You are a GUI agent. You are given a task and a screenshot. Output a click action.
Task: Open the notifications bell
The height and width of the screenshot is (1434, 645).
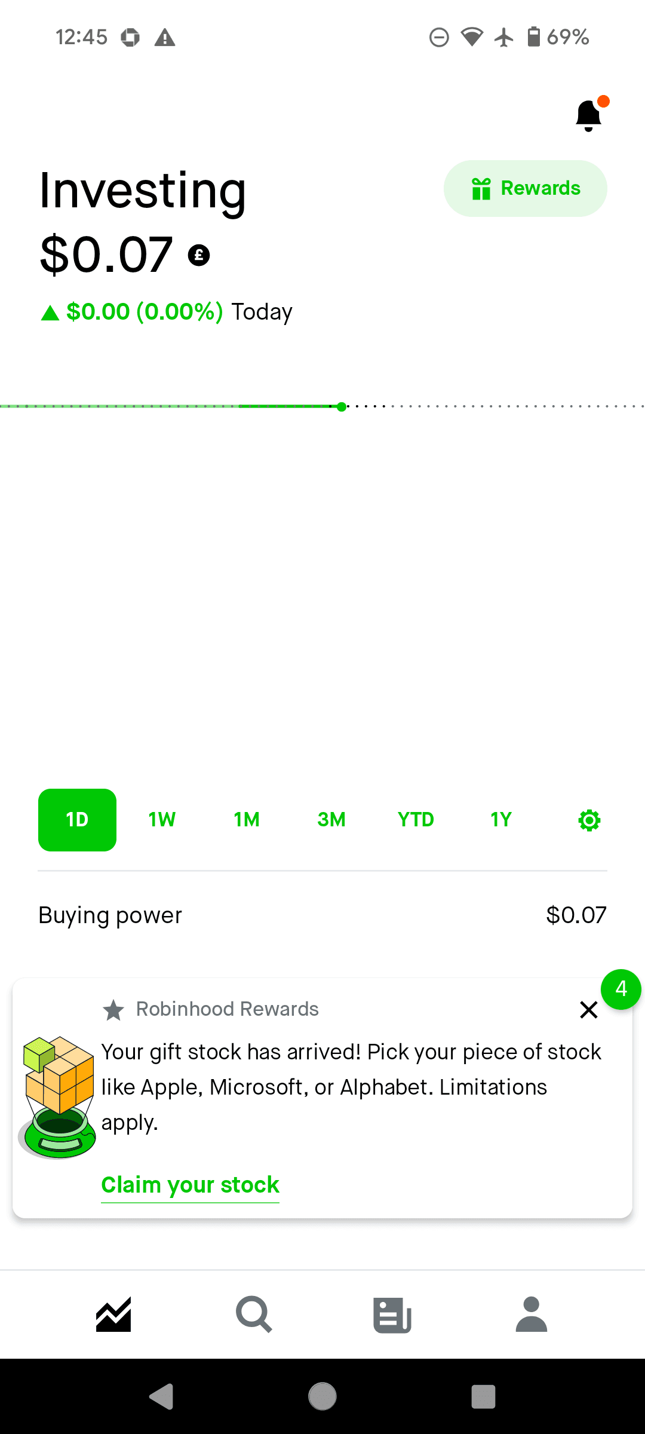pyautogui.click(x=589, y=115)
